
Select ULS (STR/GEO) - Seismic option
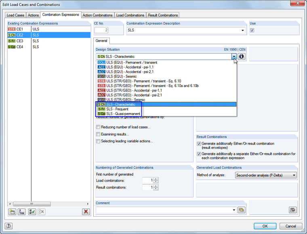point(166,100)
